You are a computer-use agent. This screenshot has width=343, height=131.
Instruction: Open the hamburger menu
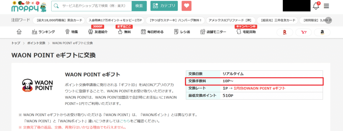click(x=326, y=6)
